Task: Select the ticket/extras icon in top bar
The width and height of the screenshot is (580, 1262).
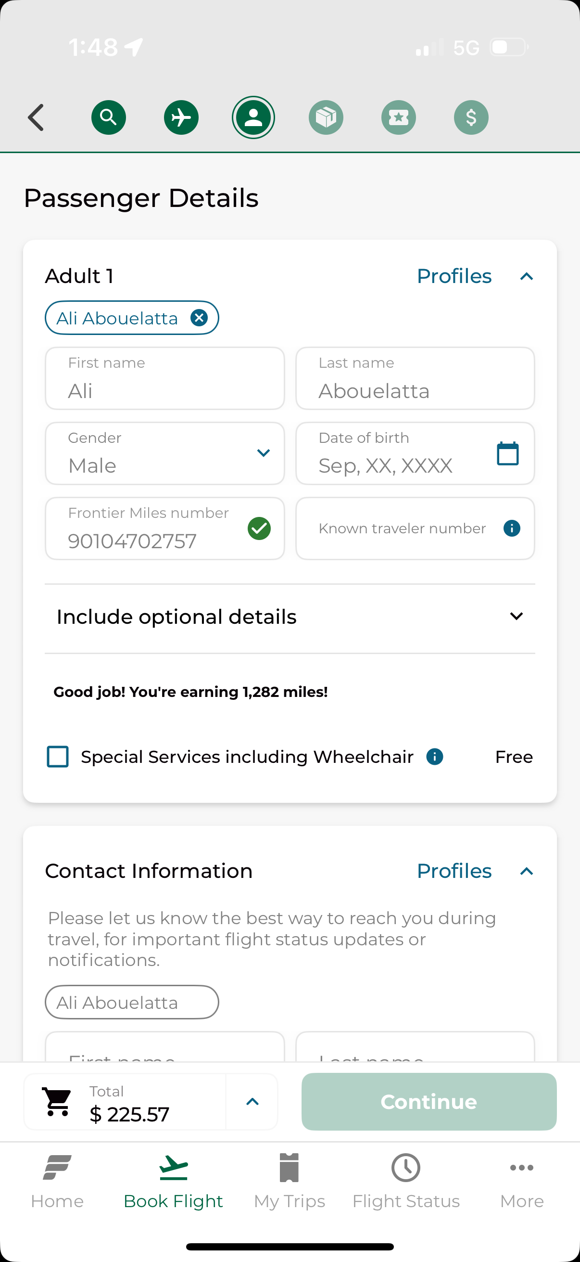Action: click(398, 117)
